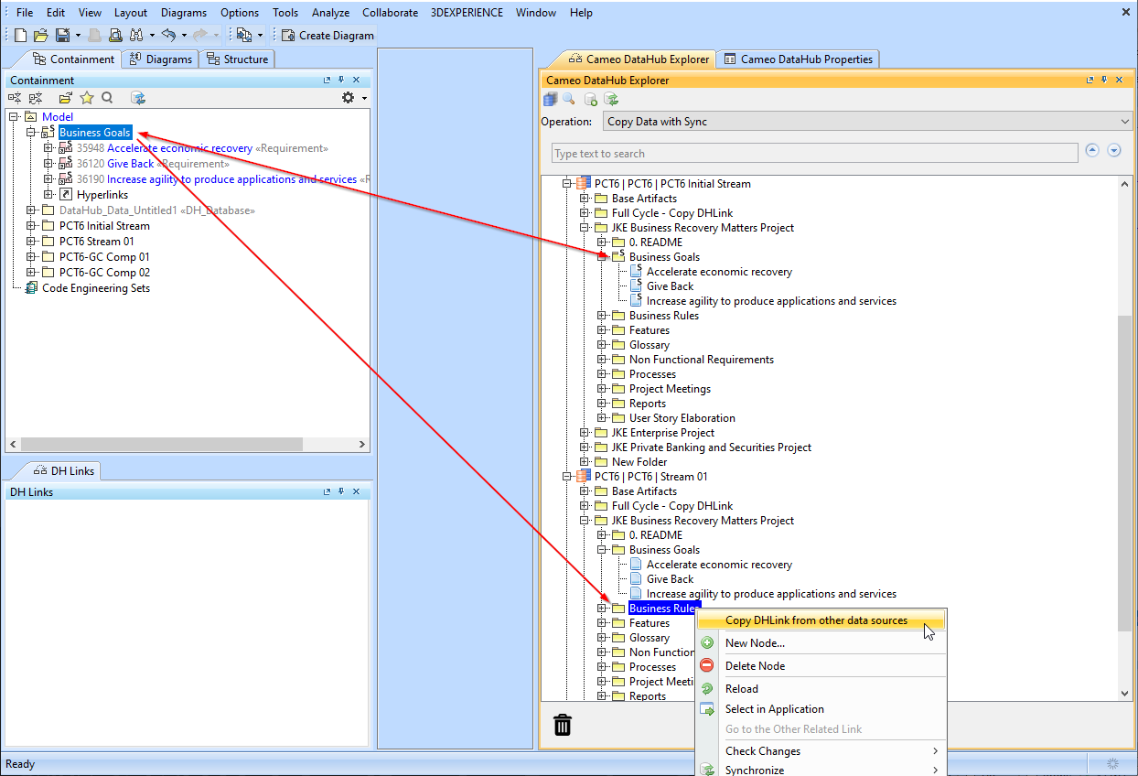Screen dimensions: 1138x776
Task: Click the New Project toolbar icon
Action: click(20, 36)
